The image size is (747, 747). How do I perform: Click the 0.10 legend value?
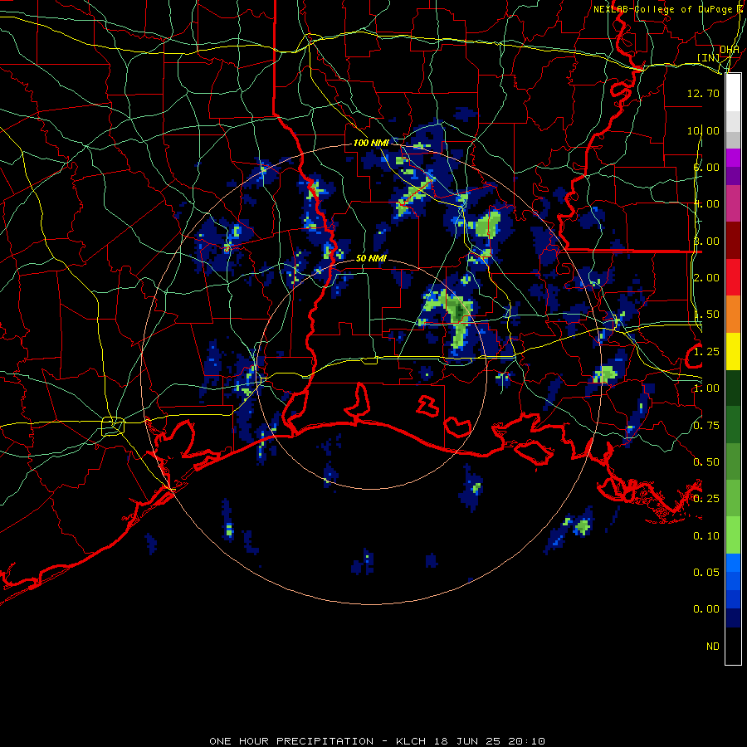tap(706, 536)
